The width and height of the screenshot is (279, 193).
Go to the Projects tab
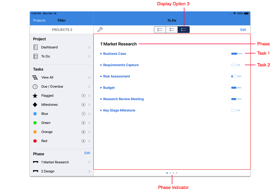tap(39, 20)
